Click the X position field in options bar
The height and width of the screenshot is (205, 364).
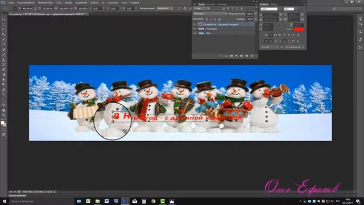(27, 9)
